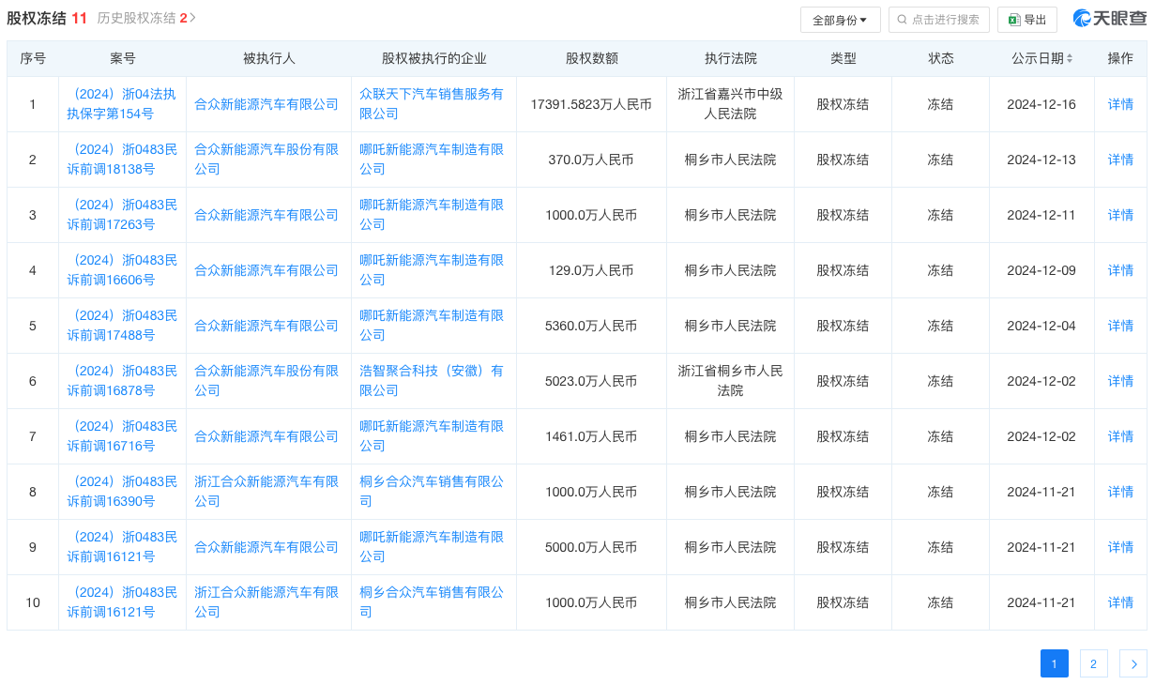This screenshot has width=1155, height=685.
Task: Click date 2024-12-04
Action: pos(1041,326)
